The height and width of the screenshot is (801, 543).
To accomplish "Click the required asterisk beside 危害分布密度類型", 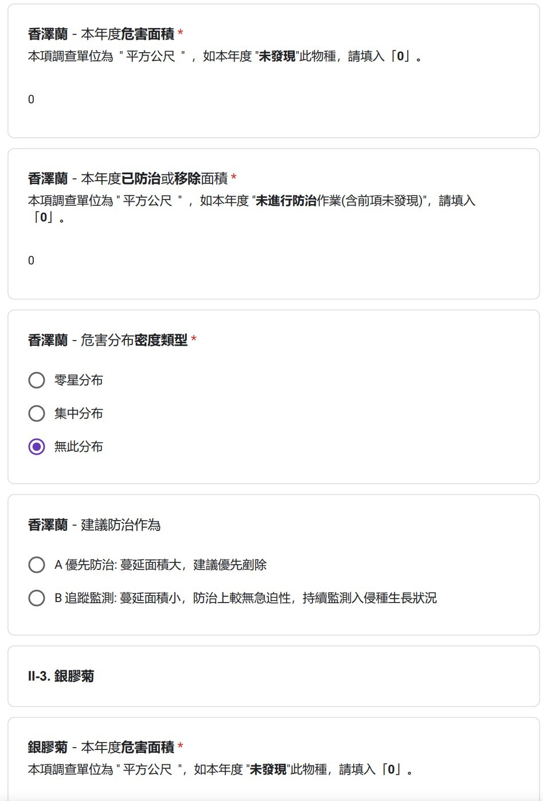I will point(194,340).
